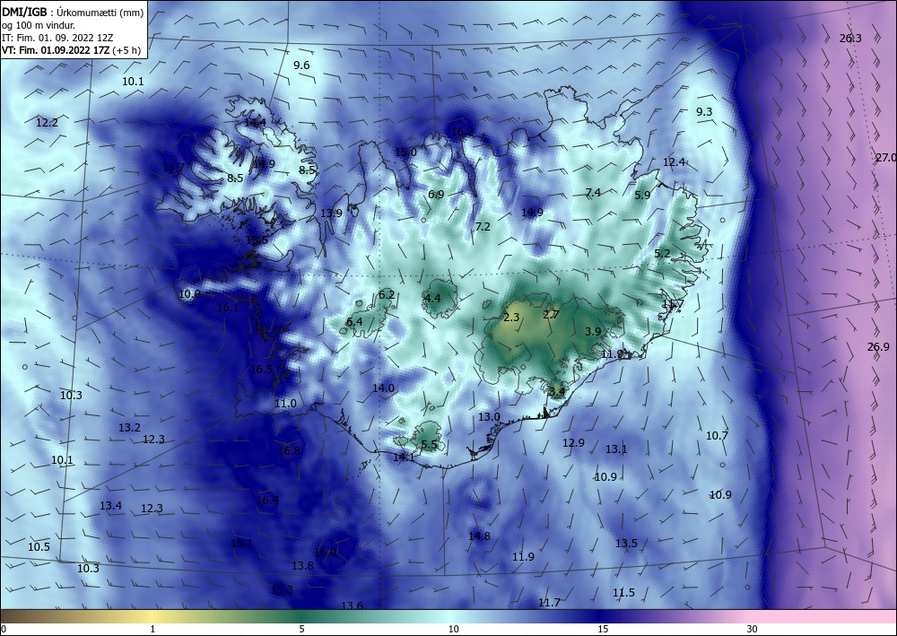This screenshot has height=636, width=897.
Task: Click the value 5.2 on the map
Action: click(x=662, y=253)
